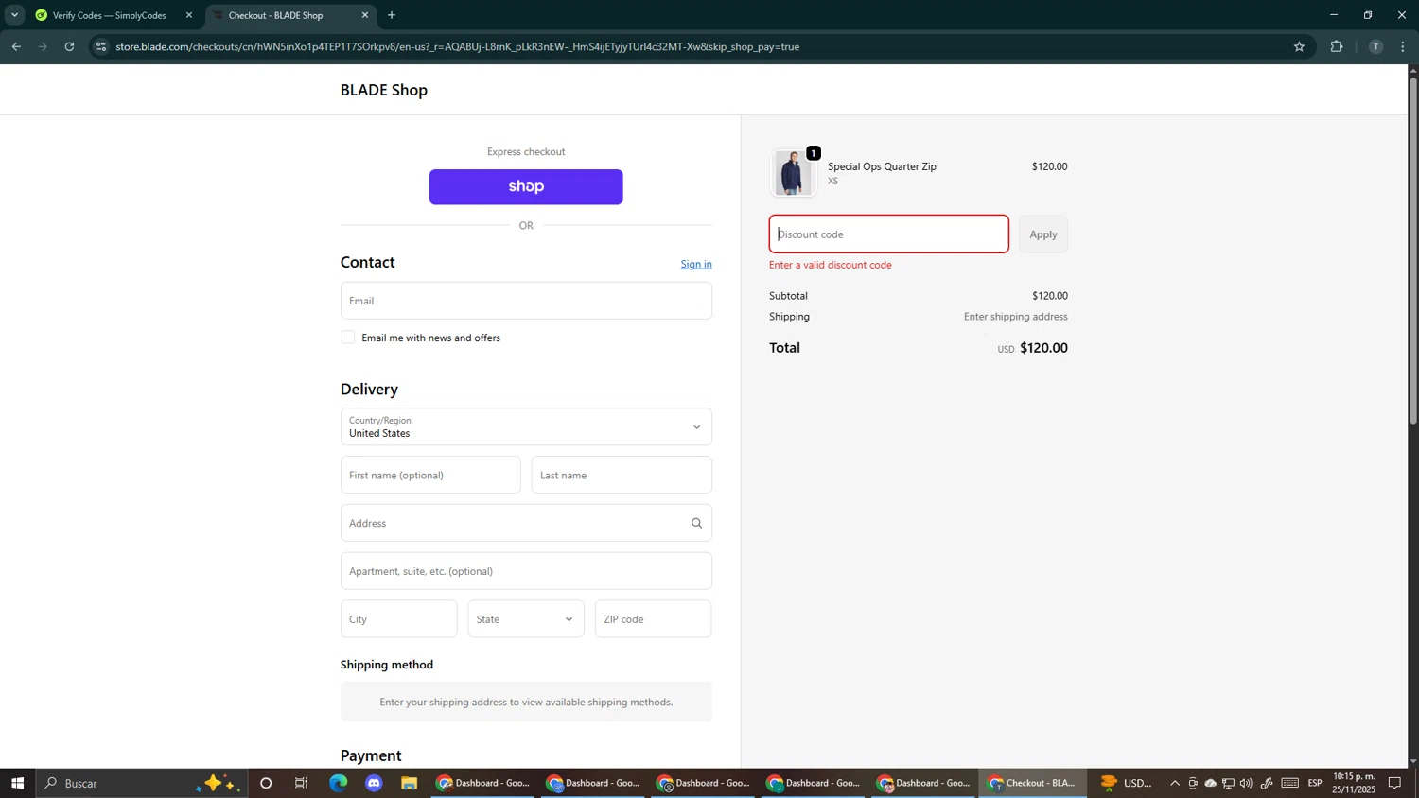The image size is (1419, 798).
Task: View site information icon in address bar
Action: coord(101,46)
